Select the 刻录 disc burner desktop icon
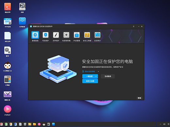 (x=22, y=8)
